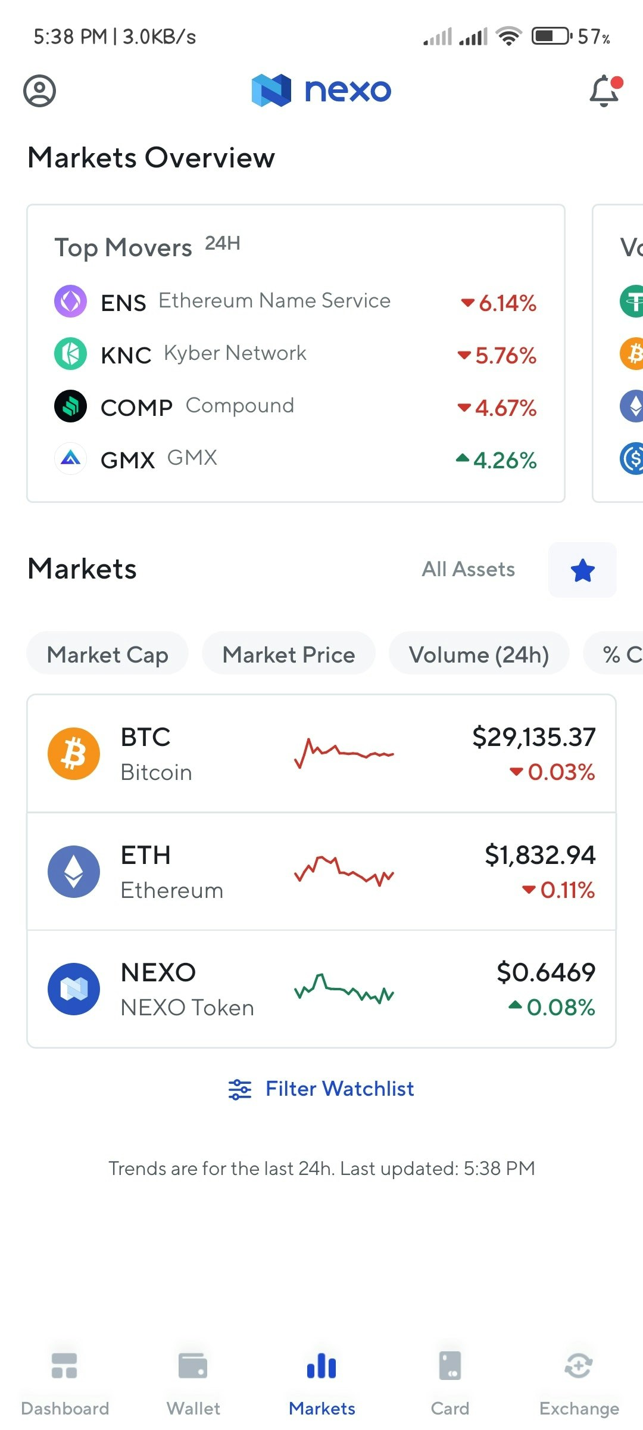Tap the Bitcoin coin icon
Screen dimensions: 643x1430
[74, 754]
